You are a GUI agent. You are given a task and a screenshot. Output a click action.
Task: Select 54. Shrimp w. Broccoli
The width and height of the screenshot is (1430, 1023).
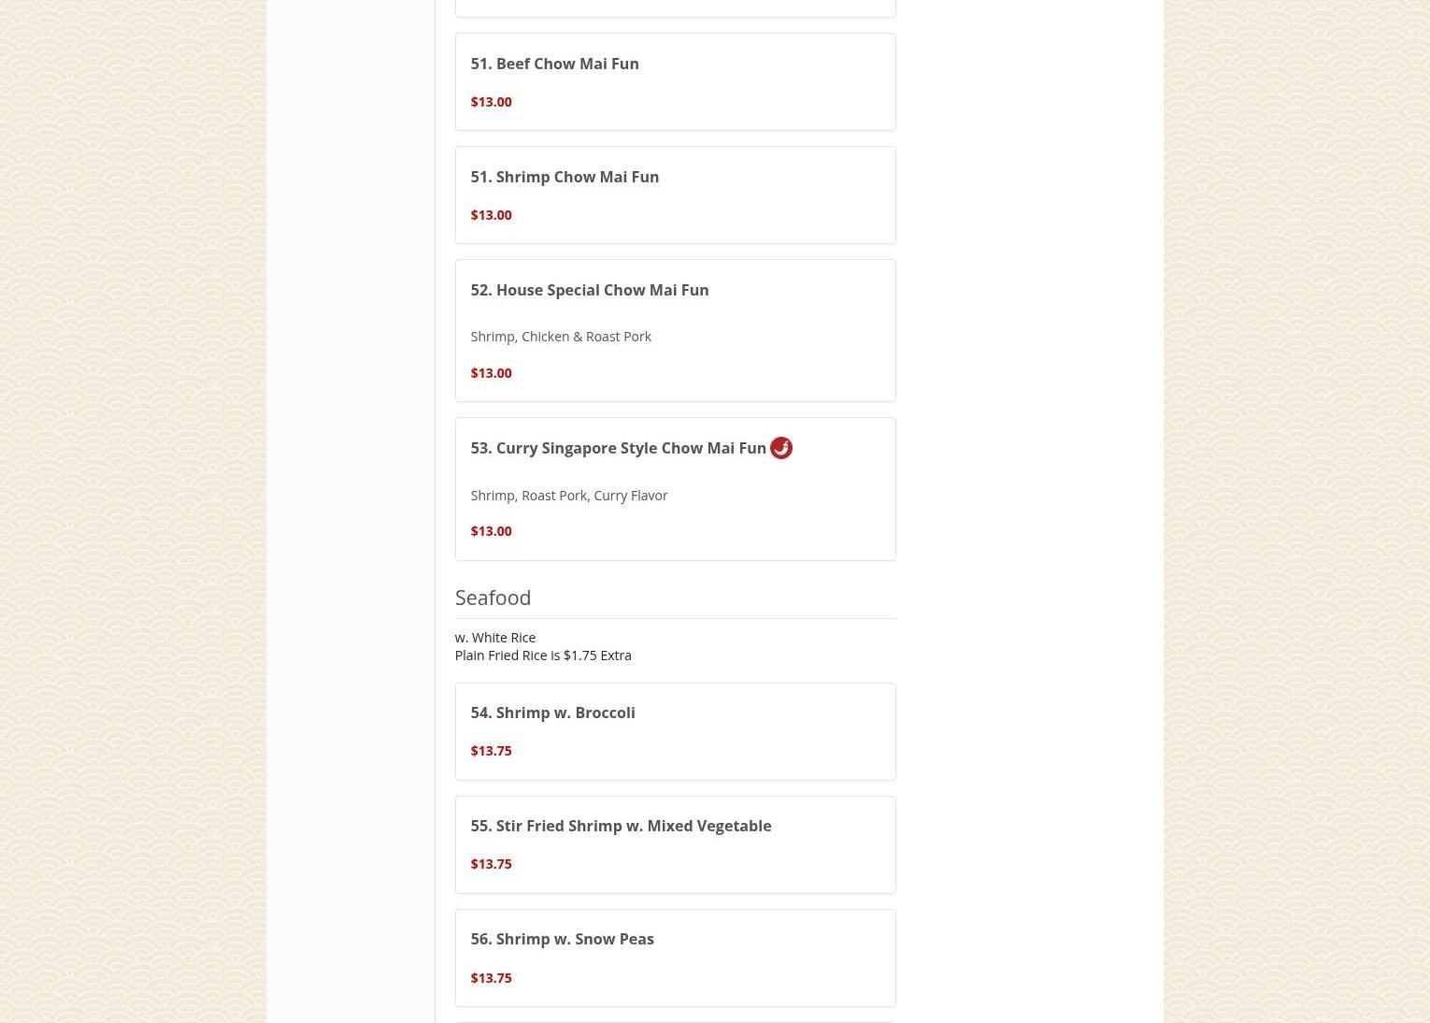[675, 731]
